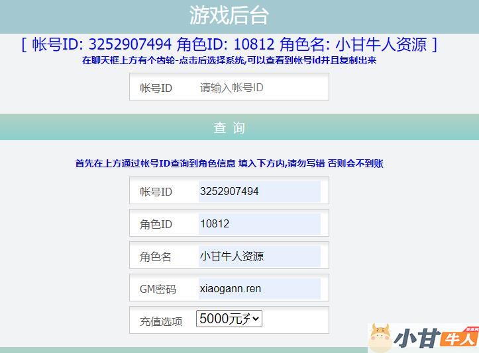Click the GM密码 label

pyautogui.click(x=158, y=289)
